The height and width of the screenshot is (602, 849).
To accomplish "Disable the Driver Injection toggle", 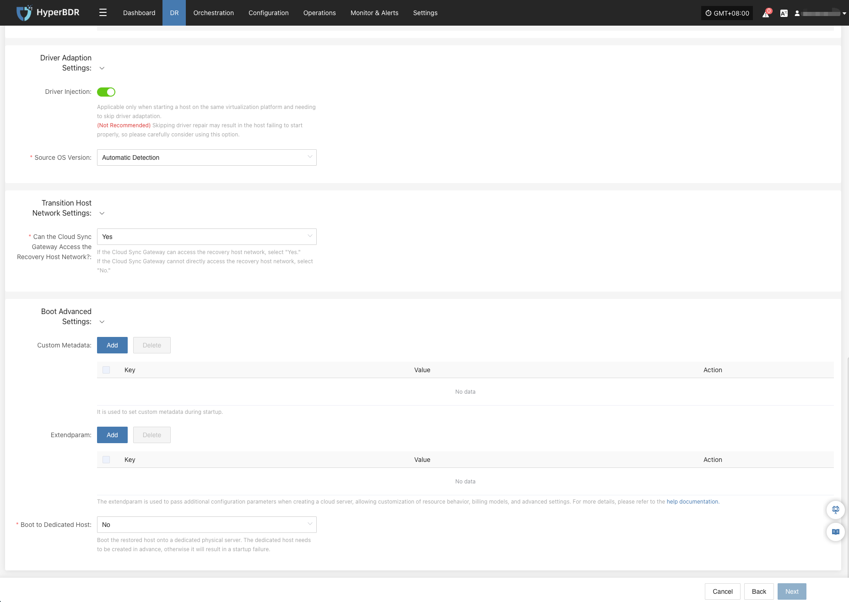I will [106, 92].
